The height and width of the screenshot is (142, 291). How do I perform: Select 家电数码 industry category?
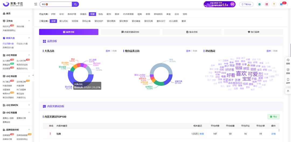[158, 14]
